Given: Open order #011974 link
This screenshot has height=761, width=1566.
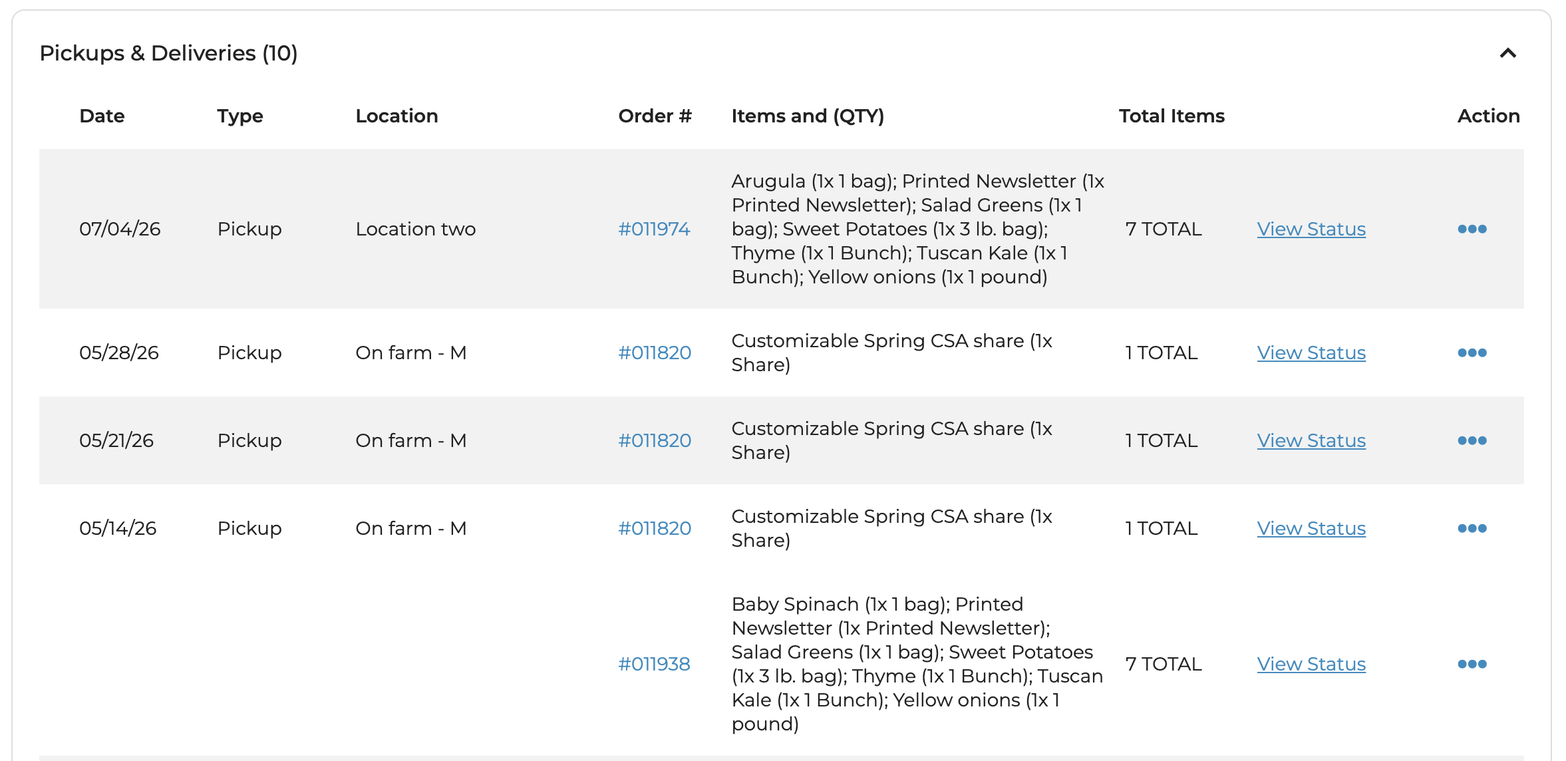Looking at the screenshot, I should tap(654, 229).
